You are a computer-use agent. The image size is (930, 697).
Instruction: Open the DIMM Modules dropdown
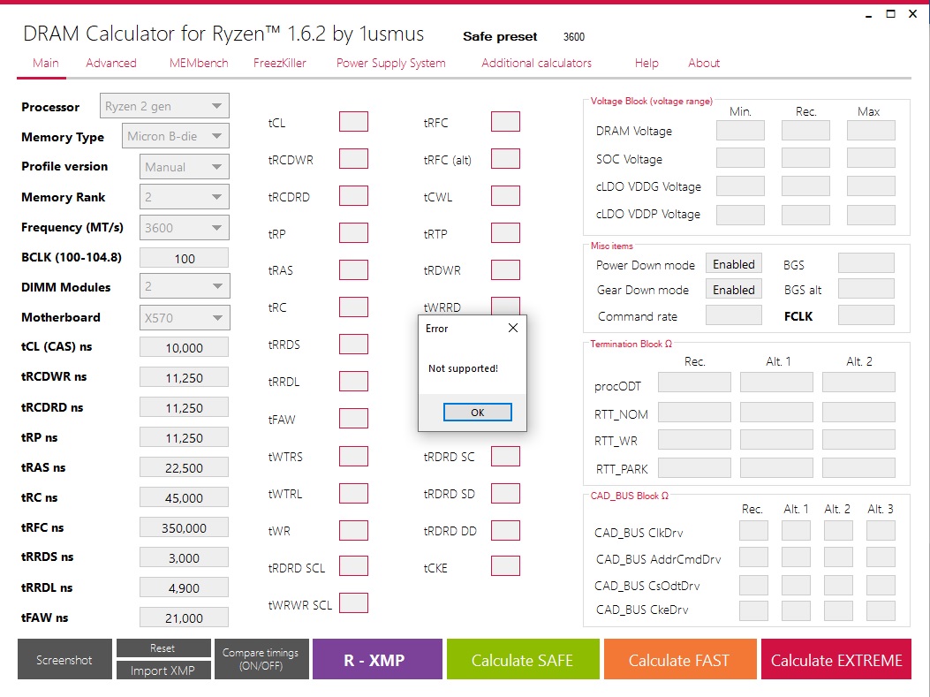(185, 286)
